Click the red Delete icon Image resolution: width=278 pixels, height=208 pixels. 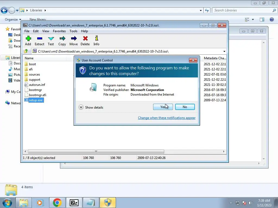[85, 41]
